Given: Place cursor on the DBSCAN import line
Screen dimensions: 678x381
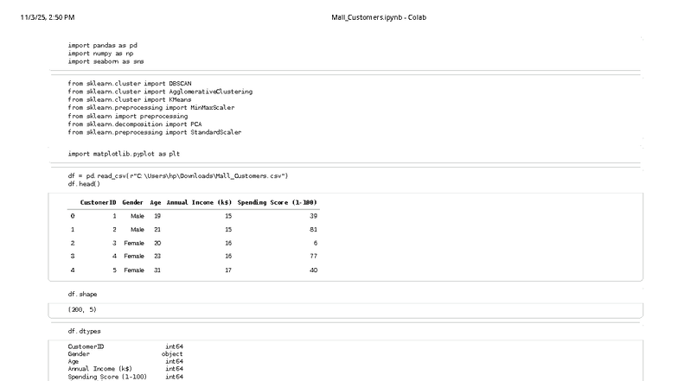Looking at the screenshot, I should (x=131, y=83).
